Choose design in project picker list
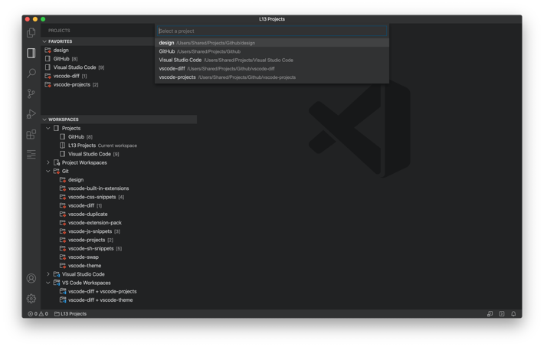This screenshot has width=544, height=347. point(272,43)
